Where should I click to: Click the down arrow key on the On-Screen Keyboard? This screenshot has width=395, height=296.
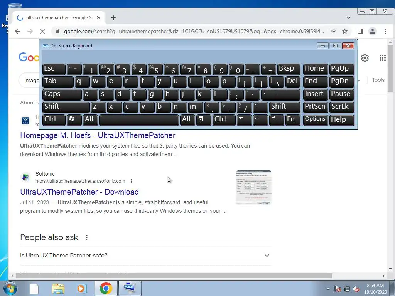[260, 119]
